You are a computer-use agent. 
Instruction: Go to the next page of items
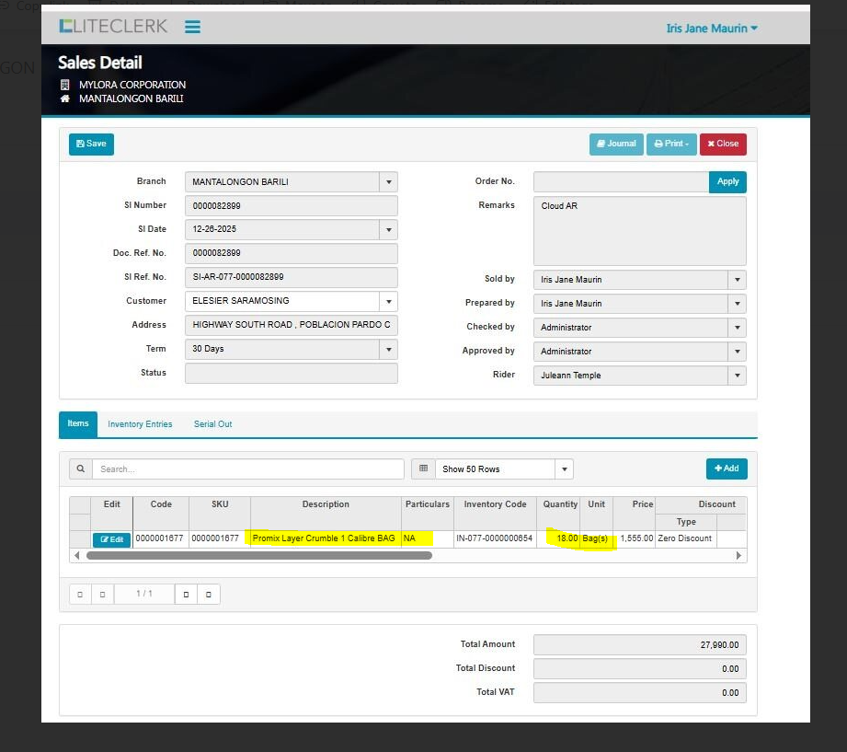pyautogui.click(x=187, y=595)
